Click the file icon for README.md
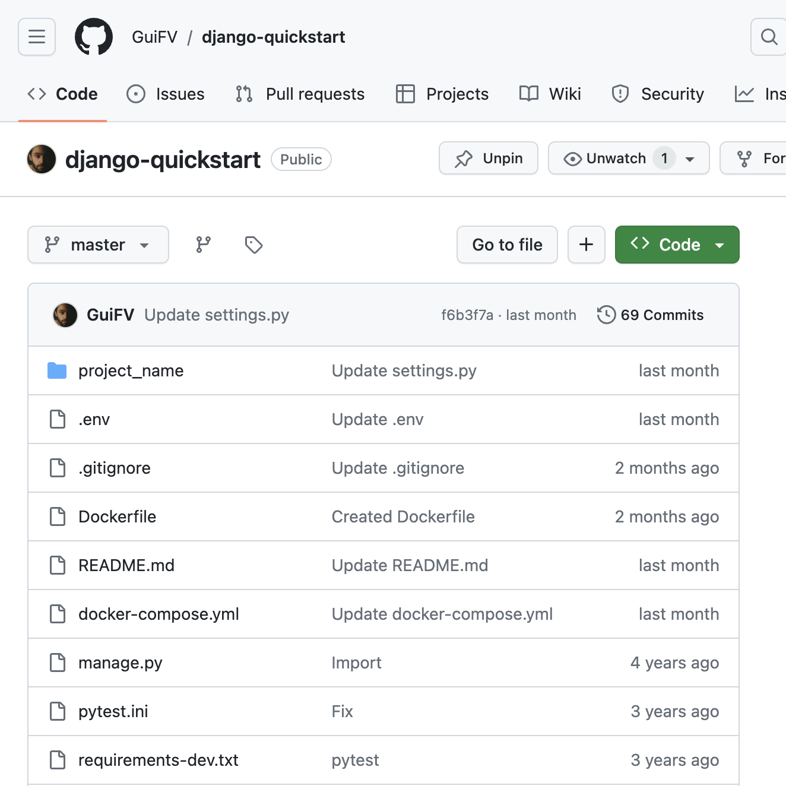786x786 pixels. click(x=58, y=565)
